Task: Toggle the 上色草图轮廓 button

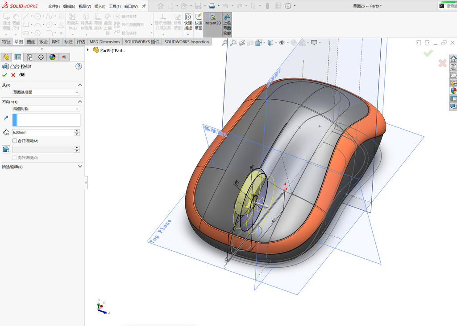Action: pyautogui.click(x=227, y=24)
